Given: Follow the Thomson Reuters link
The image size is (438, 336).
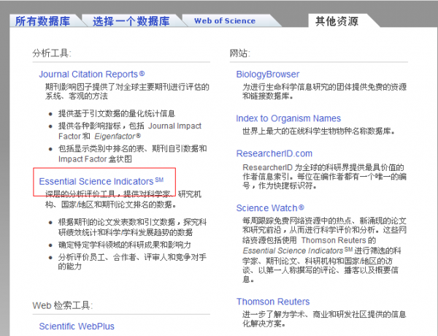Looking at the screenshot, I should [x=273, y=302].
